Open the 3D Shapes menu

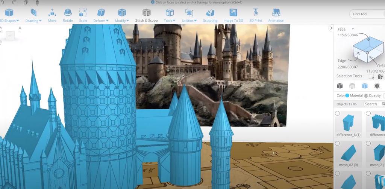[9, 16]
